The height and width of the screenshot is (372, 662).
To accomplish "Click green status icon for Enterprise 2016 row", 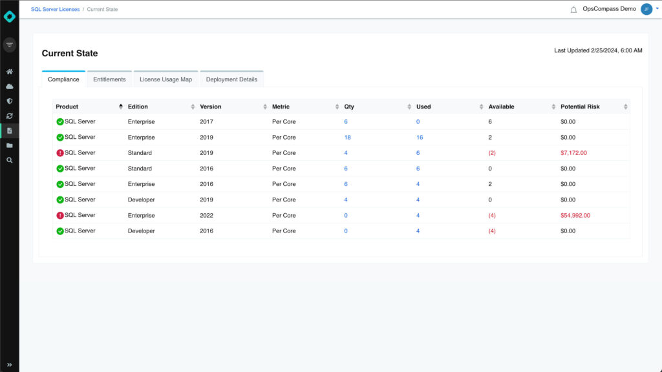I will tap(60, 184).
